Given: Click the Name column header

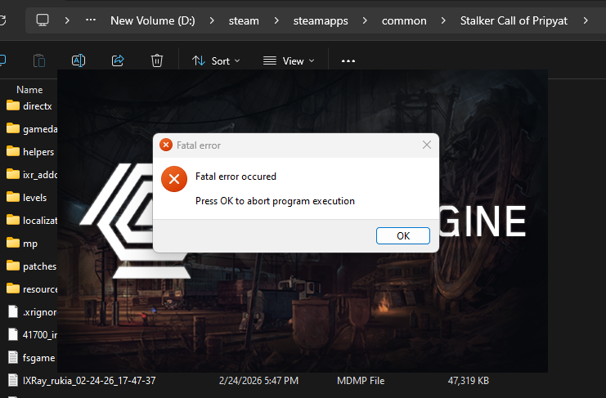Looking at the screenshot, I should 29,90.
